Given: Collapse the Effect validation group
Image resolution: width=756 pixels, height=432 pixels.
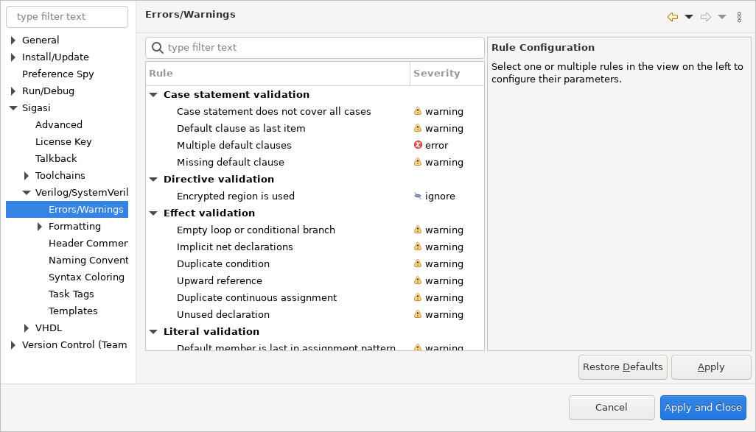Looking at the screenshot, I should 153,213.
